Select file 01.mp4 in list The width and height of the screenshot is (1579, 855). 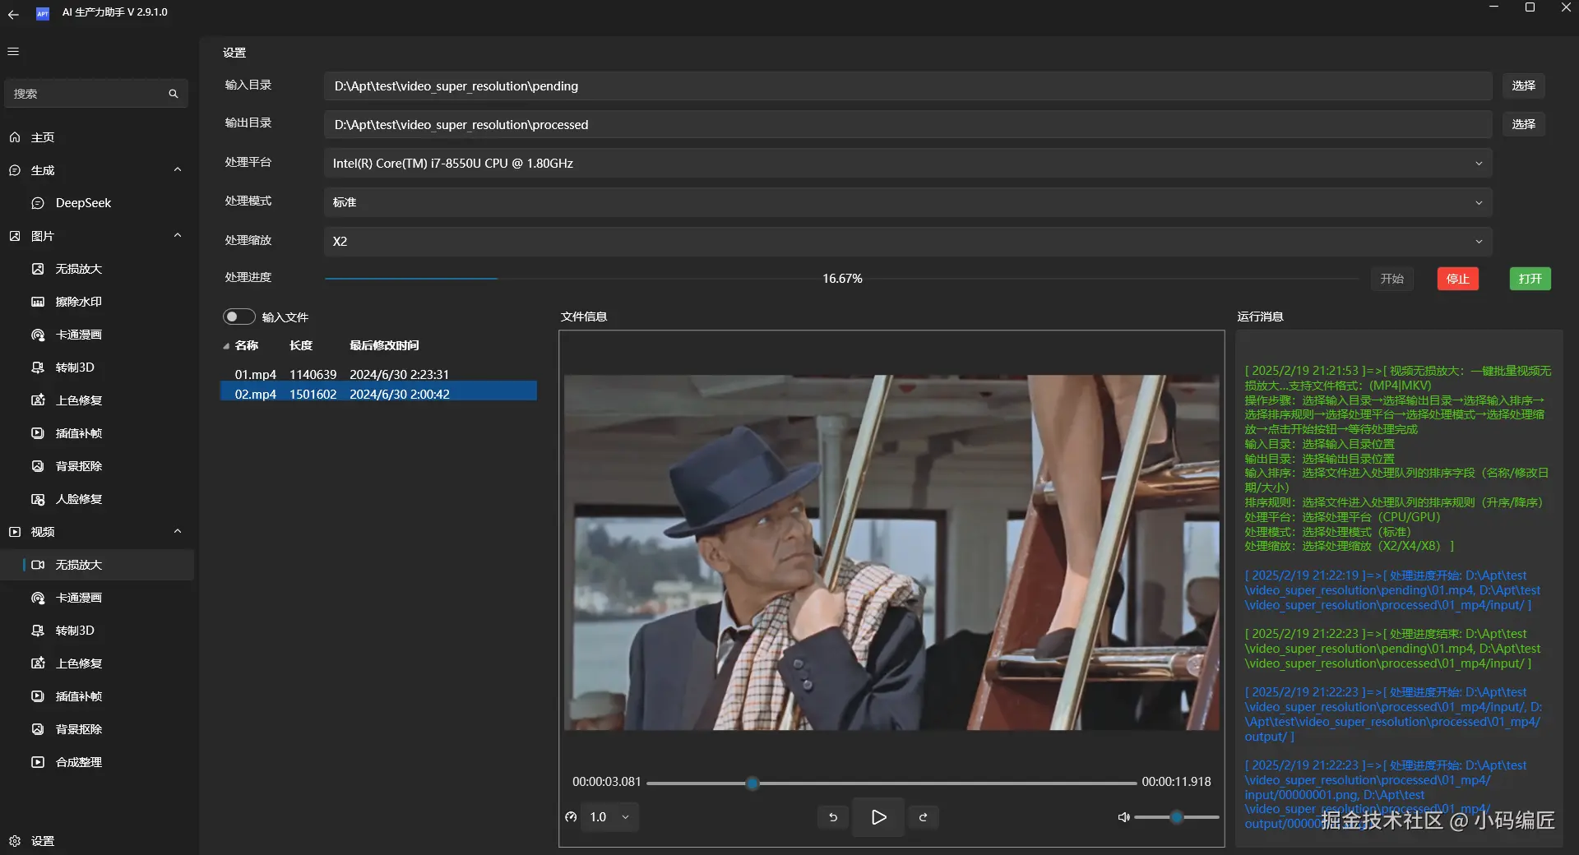[378, 374]
